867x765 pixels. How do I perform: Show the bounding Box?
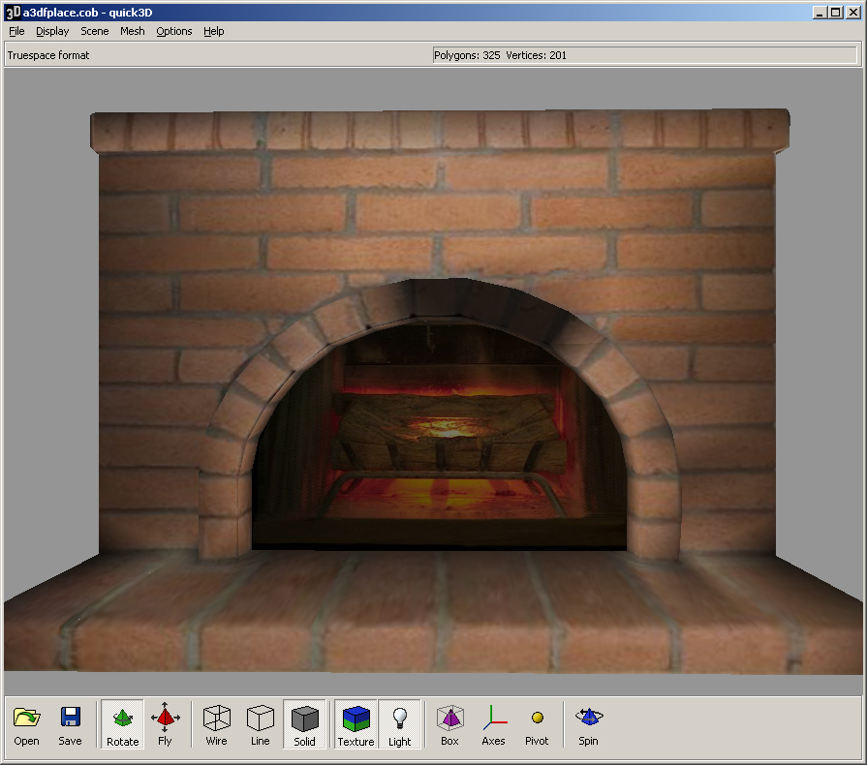[449, 724]
